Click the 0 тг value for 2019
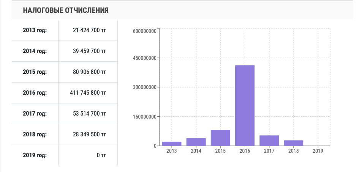The height and width of the screenshot is (172, 364). (x=101, y=155)
